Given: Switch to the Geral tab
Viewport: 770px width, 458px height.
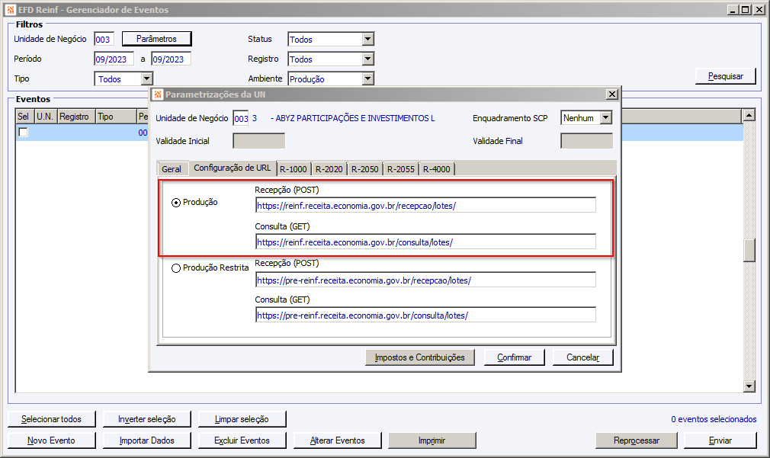Looking at the screenshot, I should 172,169.
